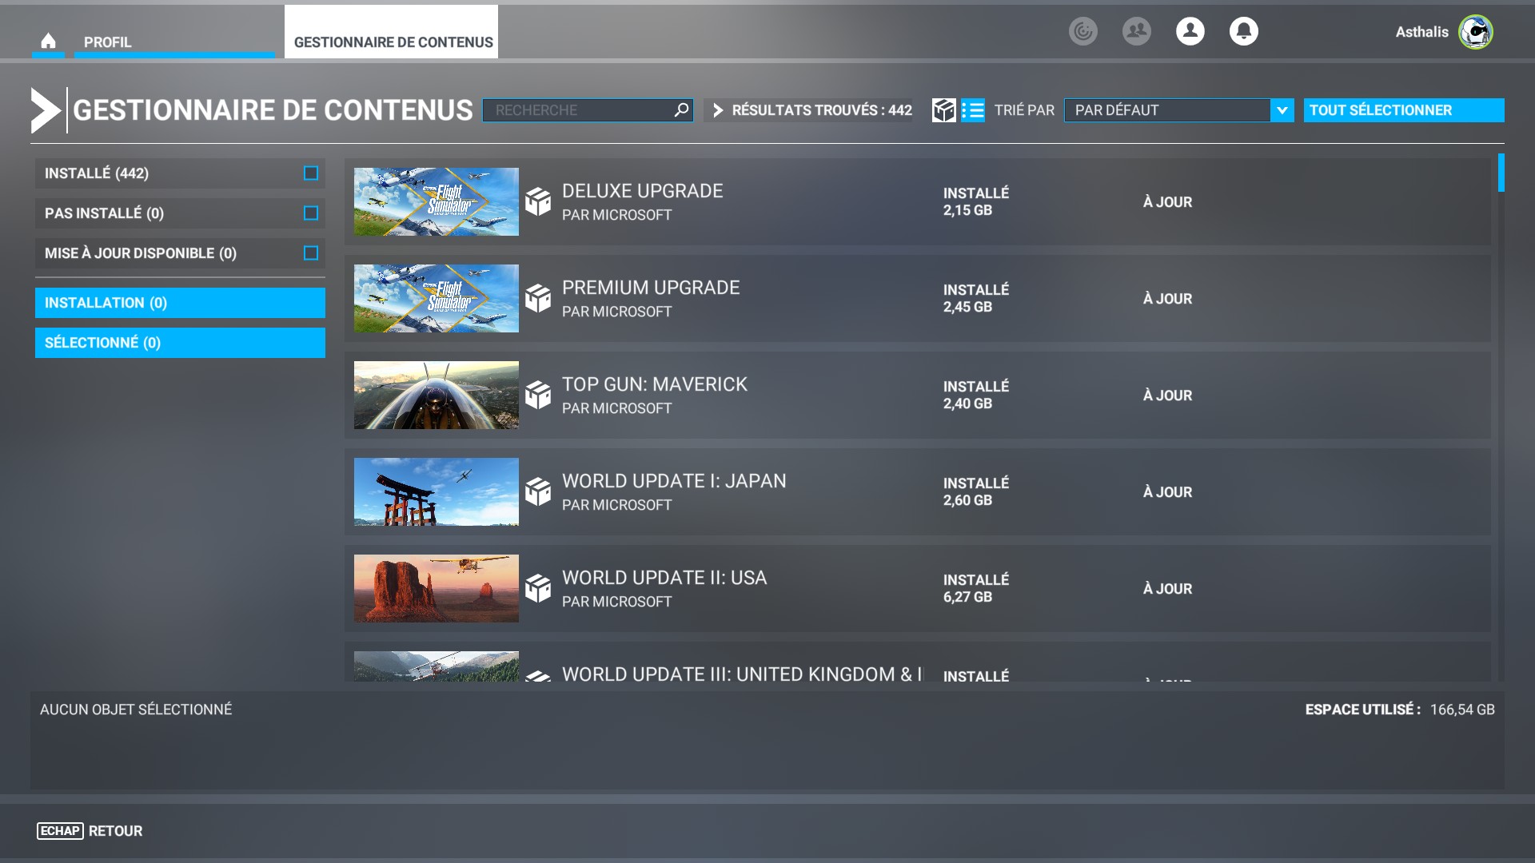Click package icon beside Top Gun: Maverick
Viewport: 1535px width, 863px height.
click(538, 395)
